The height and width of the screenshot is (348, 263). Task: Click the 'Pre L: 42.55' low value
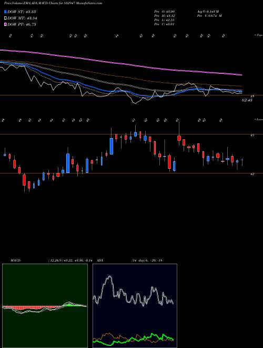point(164,20)
